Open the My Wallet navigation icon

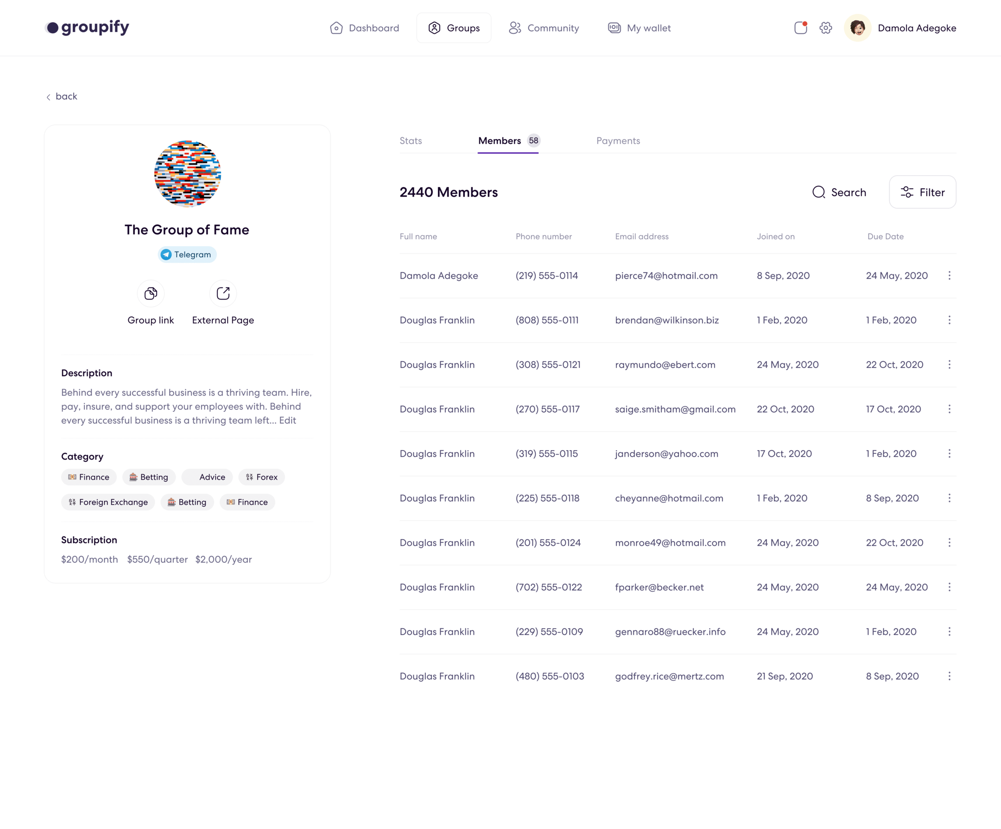click(x=615, y=27)
